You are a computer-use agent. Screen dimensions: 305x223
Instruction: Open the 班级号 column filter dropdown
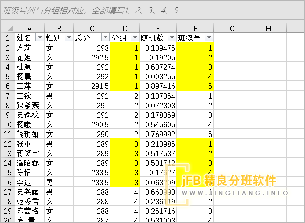(x=209, y=37)
